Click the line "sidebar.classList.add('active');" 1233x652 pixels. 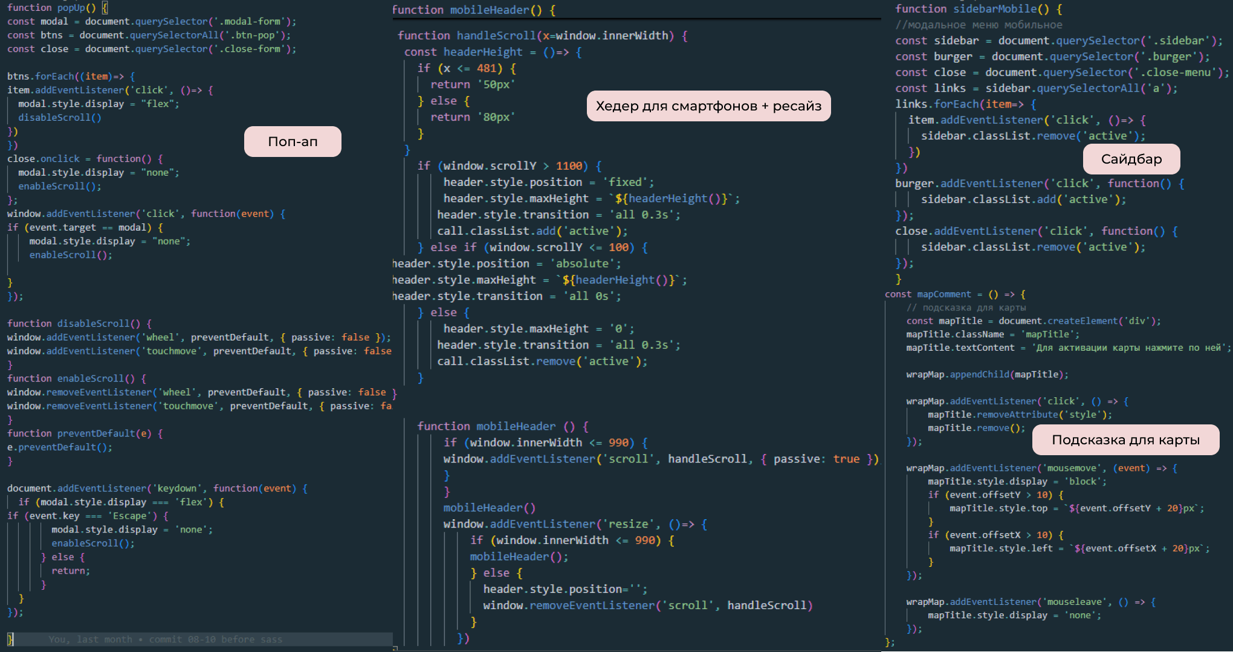[1024, 199]
